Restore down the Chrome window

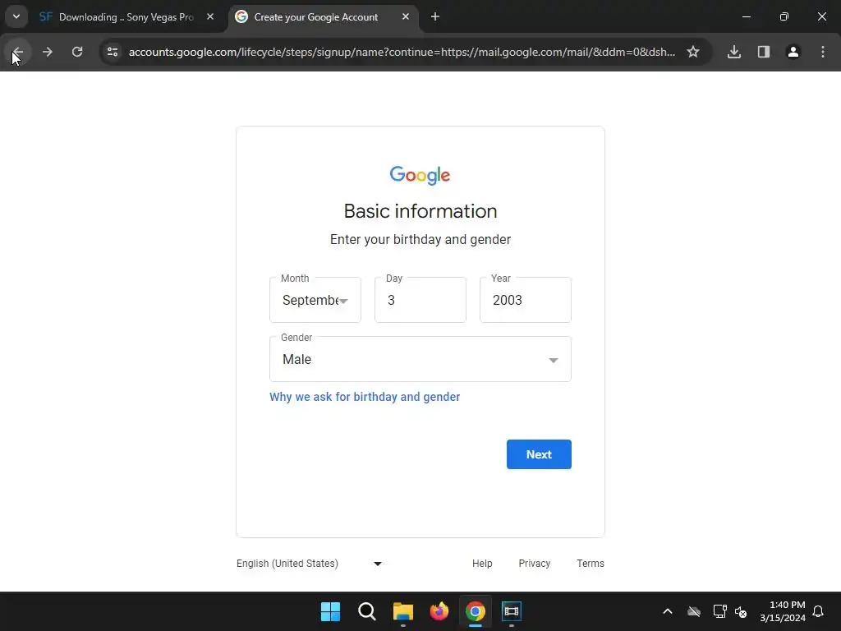click(x=784, y=16)
